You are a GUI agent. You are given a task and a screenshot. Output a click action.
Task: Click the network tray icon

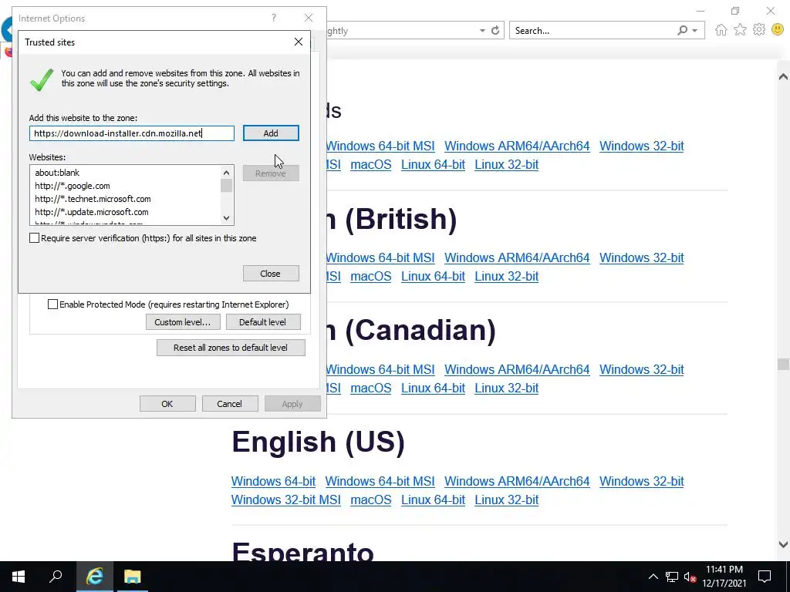pyautogui.click(x=672, y=577)
